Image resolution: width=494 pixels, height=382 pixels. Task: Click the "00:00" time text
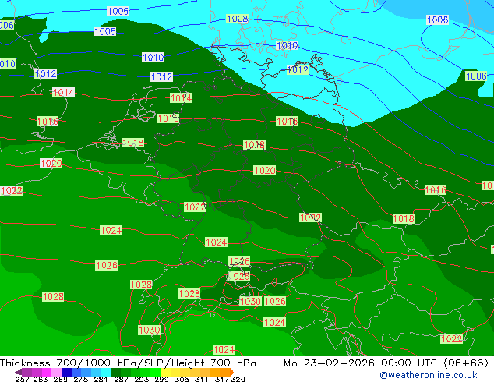point(396,363)
